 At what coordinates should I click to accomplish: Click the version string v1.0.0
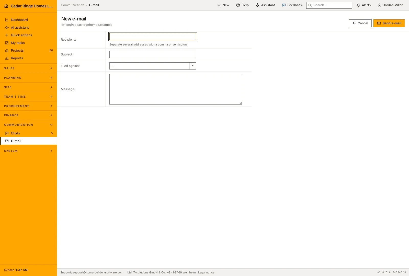tap(382, 272)
